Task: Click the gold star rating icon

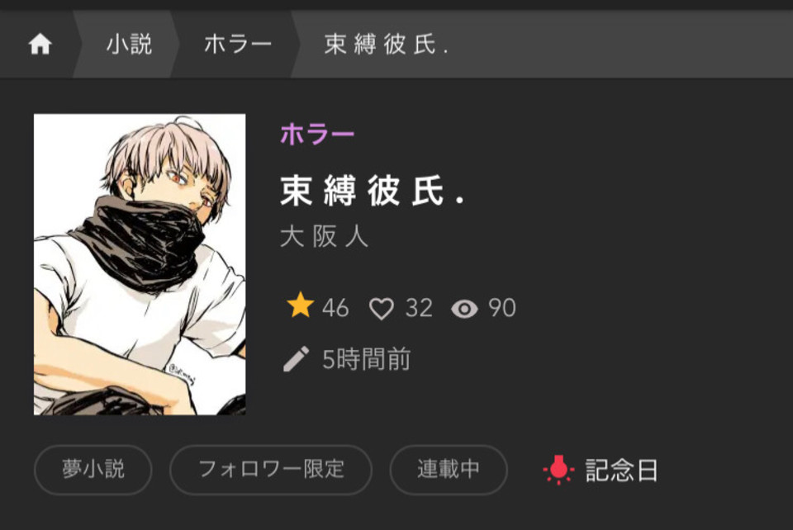Action: tap(301, 305)
